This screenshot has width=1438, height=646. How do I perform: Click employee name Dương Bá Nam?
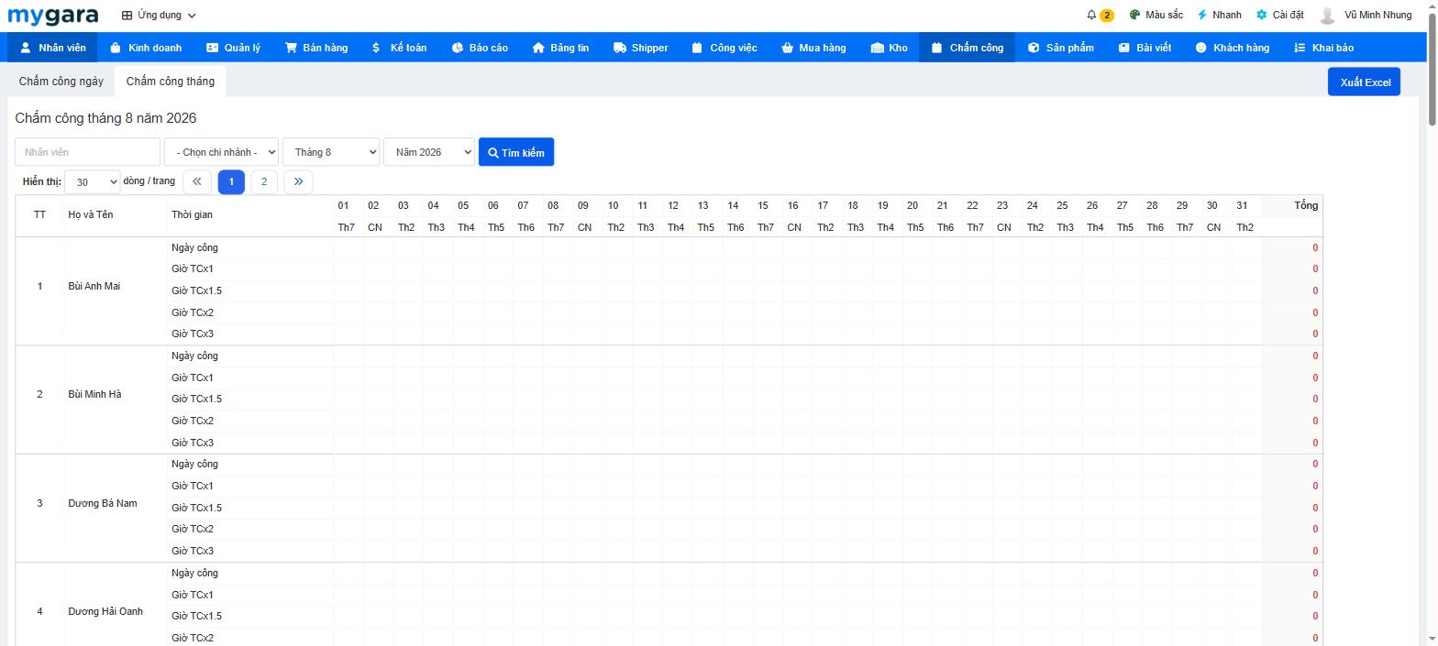tap(102, 504)
